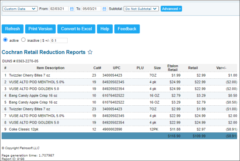Sort by the Etalon Retail column header
240x161 pixels.
click(173, 68)
